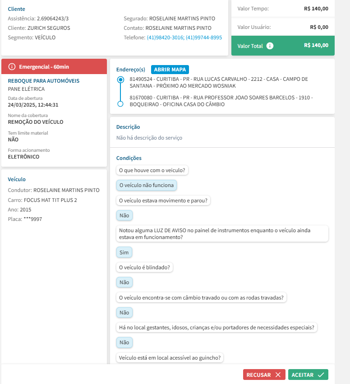Call the phone number (41)99744-8995
This screenshot has height=384, width=350.
pyautogui.click(x=204, y=37)
